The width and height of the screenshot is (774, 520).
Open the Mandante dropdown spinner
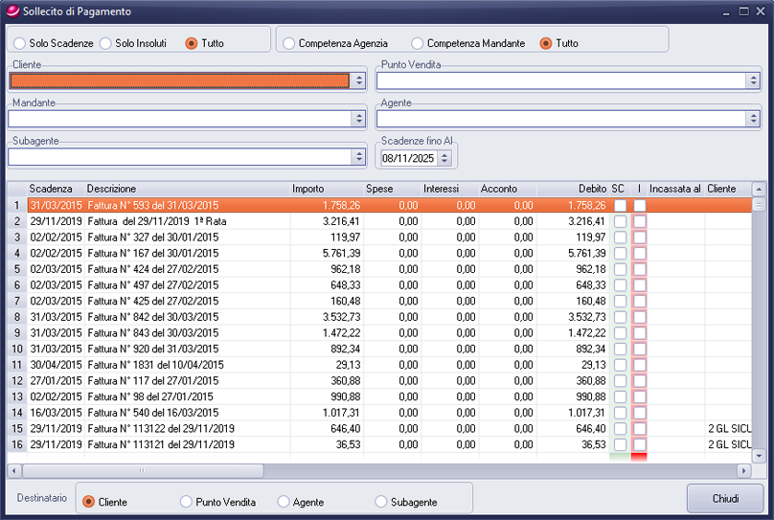coord(359,119)
